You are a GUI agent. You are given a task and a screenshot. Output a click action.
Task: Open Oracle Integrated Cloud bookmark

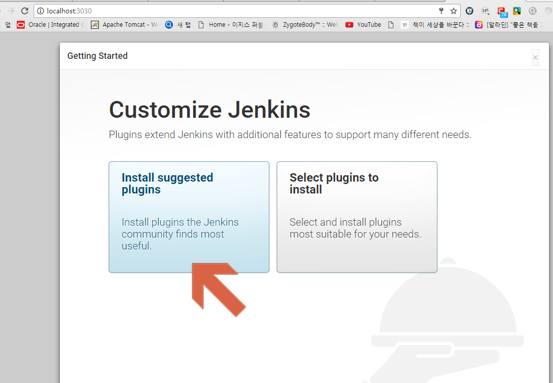click(x=51, y=25)
